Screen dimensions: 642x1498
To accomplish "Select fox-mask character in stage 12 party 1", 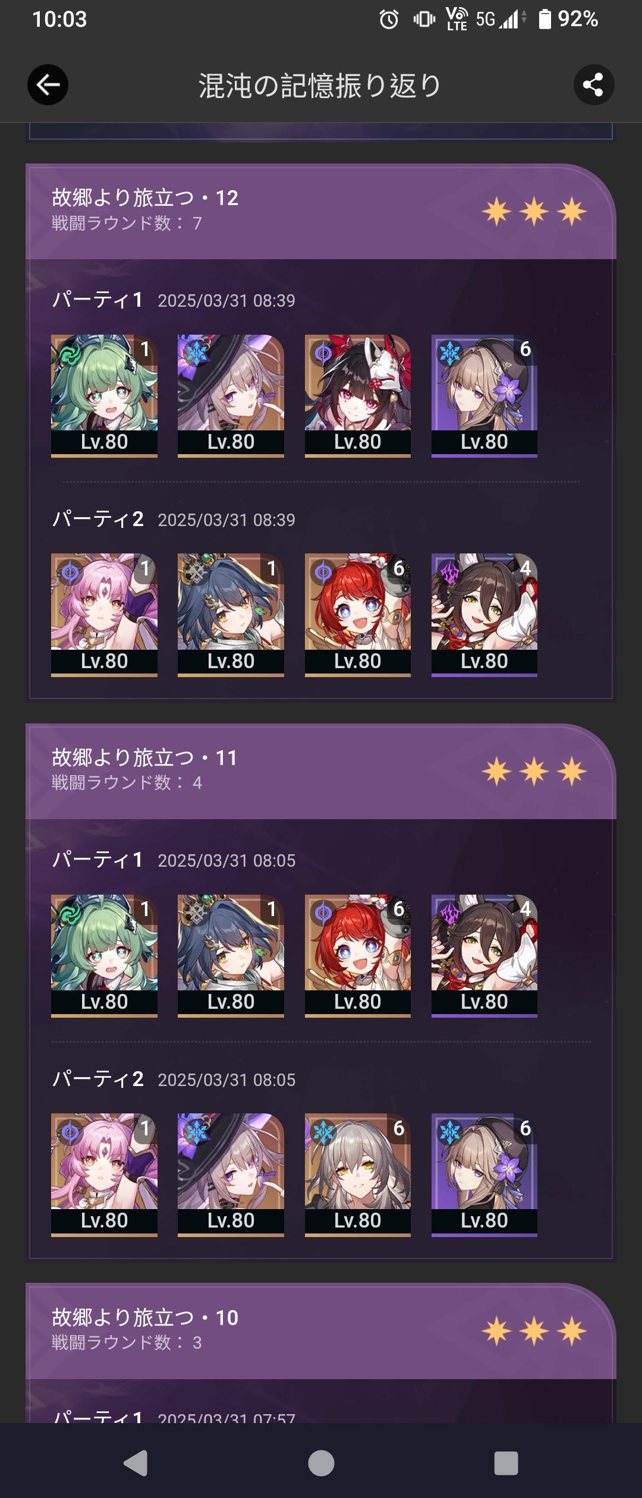I will coord(358,396).
